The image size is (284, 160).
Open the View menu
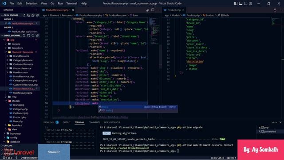pyautogui.click(x=44, y=4)
